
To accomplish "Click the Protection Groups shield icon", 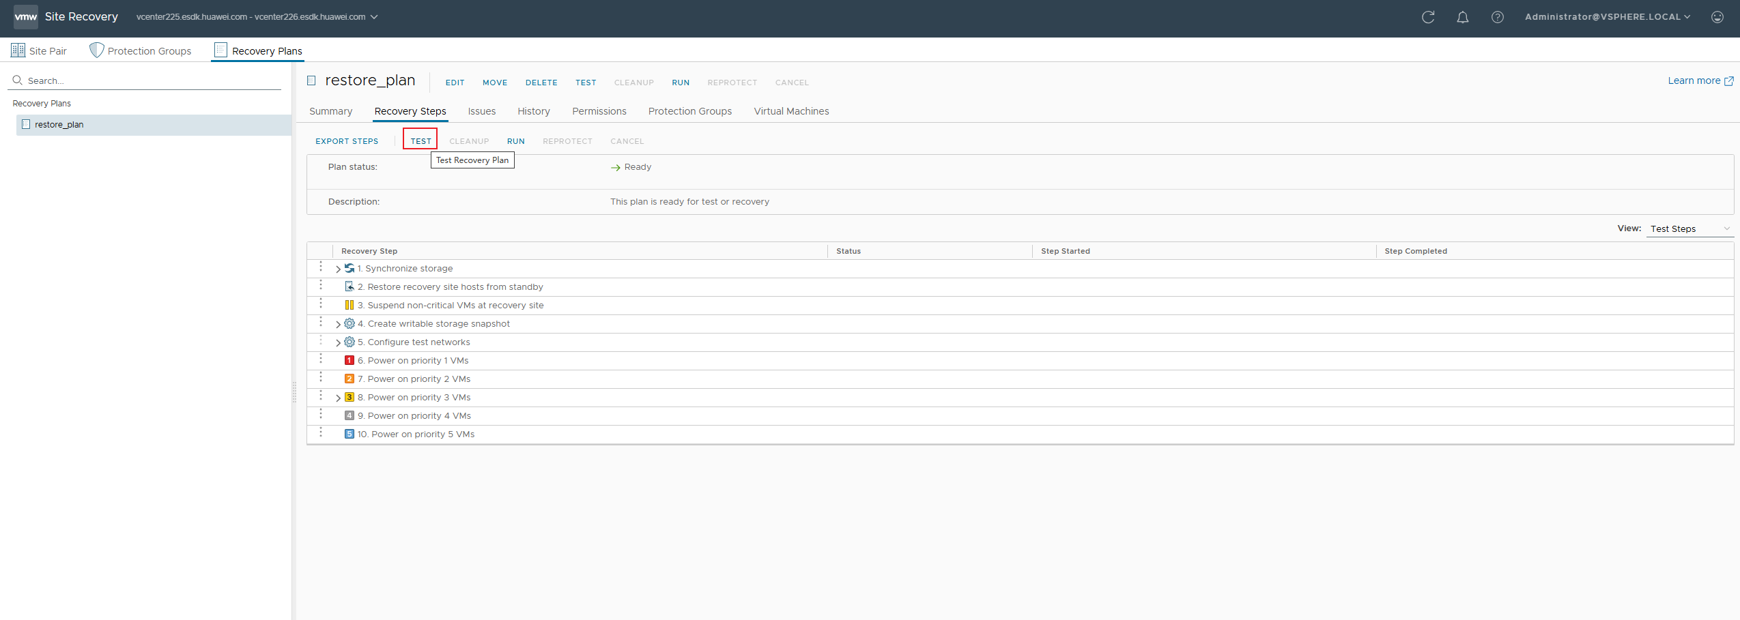I will pos(97,50).
